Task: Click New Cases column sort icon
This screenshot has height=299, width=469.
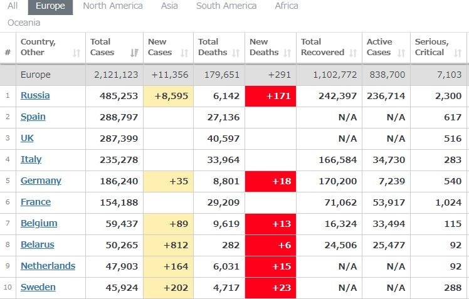Action: click(185, 53)
